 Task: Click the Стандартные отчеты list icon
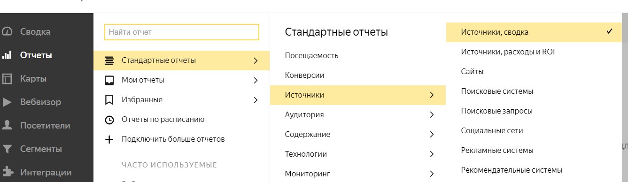(x=109, y=61)
